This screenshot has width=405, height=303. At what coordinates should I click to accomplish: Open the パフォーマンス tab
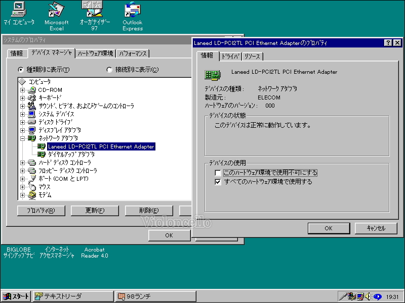pos(133,53)
